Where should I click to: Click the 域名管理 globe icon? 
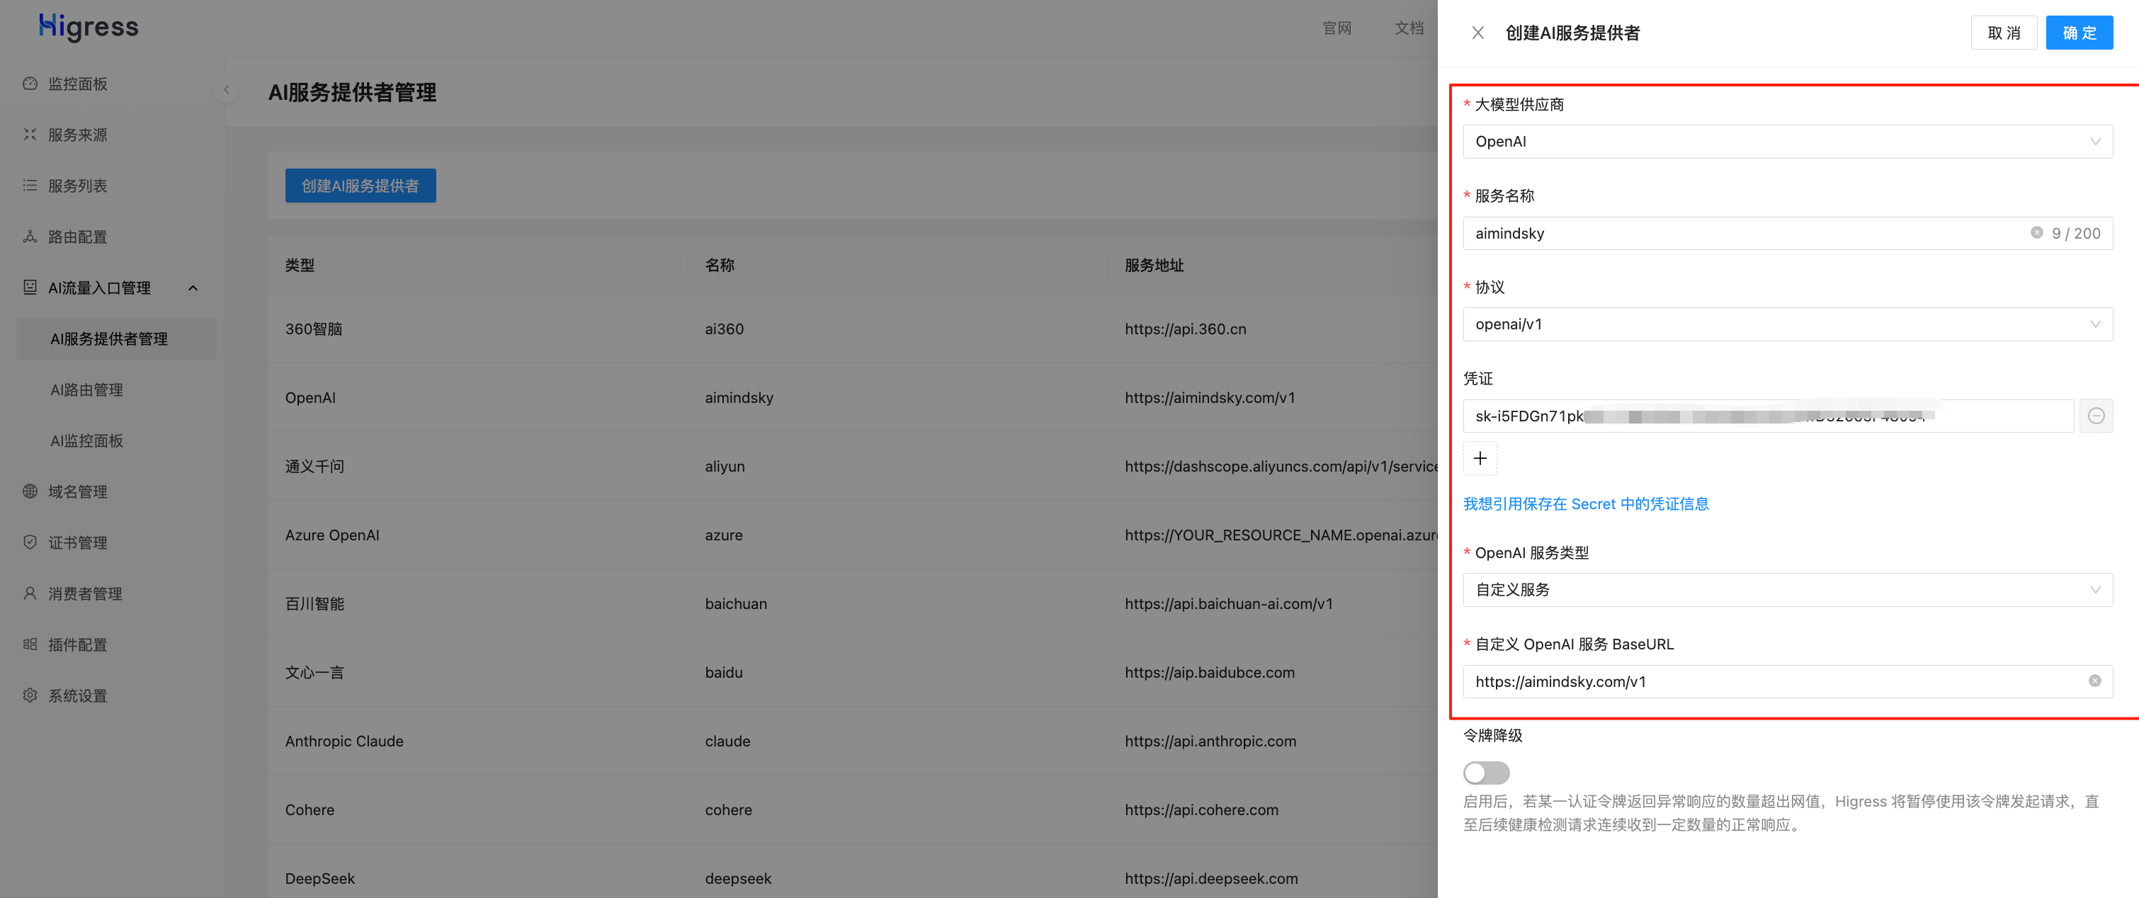pyautogui.click(x=30, y=491)
